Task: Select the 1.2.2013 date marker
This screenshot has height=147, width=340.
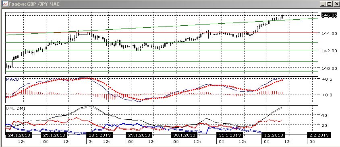Action: coord(273,135)
